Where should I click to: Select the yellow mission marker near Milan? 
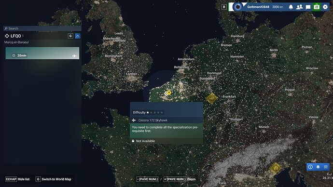276,168
